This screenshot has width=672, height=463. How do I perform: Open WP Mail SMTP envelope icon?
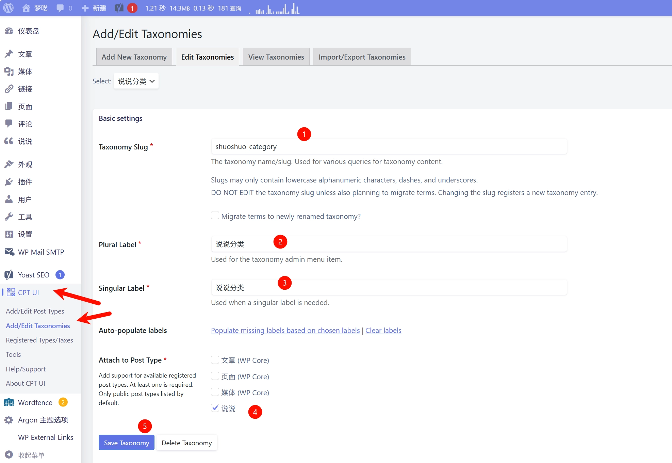pyautogui.click(x=9, y=252)
